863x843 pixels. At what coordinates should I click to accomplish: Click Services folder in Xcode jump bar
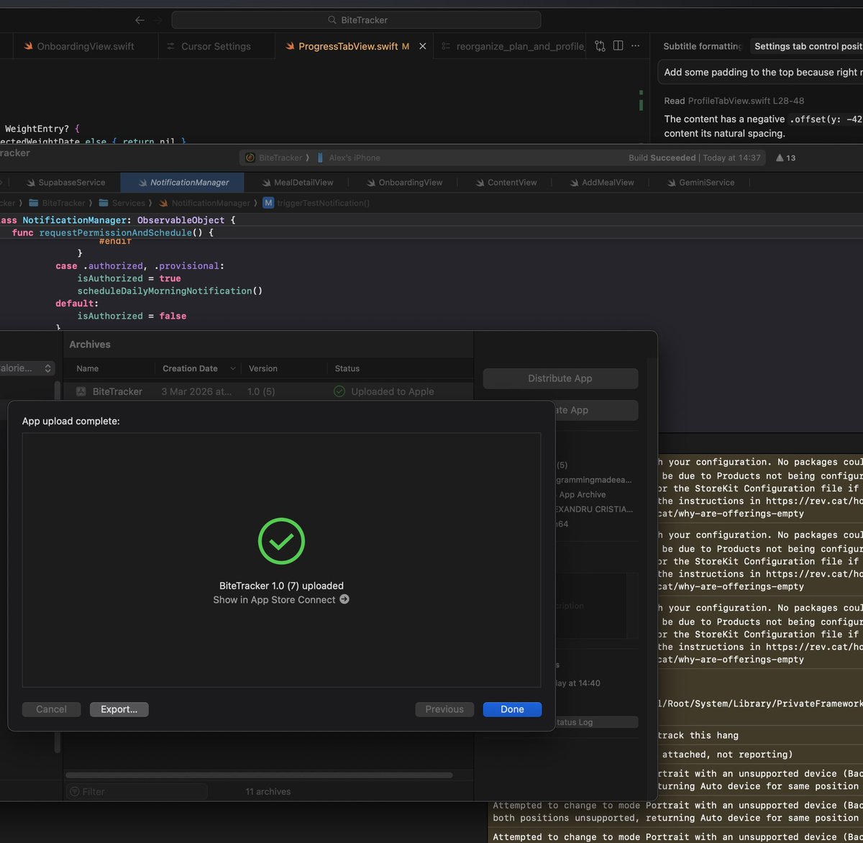(122, 203)
